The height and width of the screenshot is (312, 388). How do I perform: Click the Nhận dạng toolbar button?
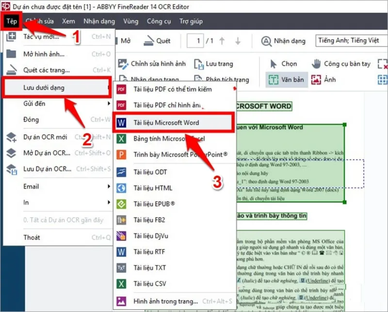(284, 41)
